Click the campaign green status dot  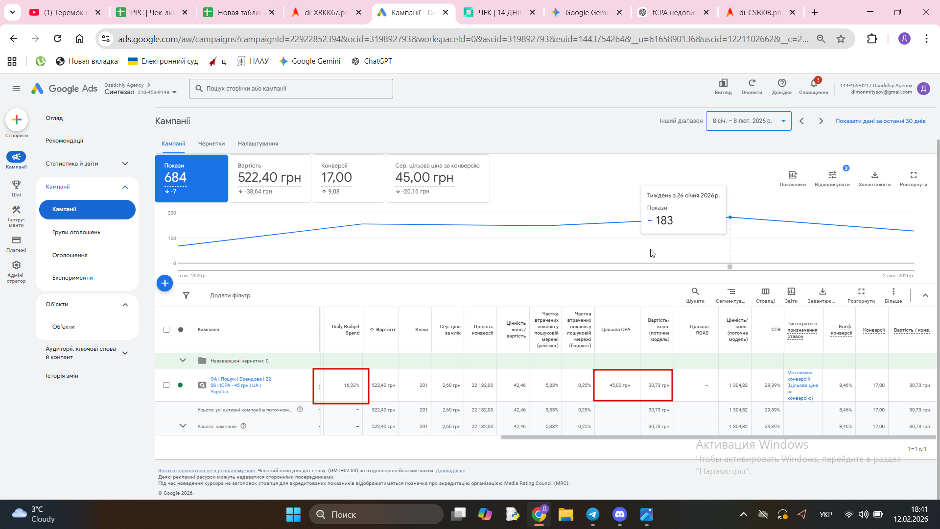pos(180,385)
